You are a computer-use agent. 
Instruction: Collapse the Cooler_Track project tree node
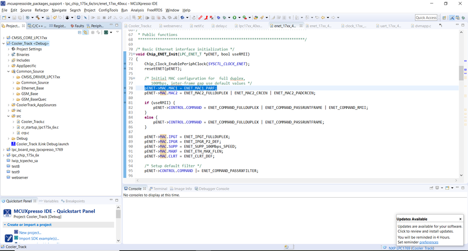(4, 43)
